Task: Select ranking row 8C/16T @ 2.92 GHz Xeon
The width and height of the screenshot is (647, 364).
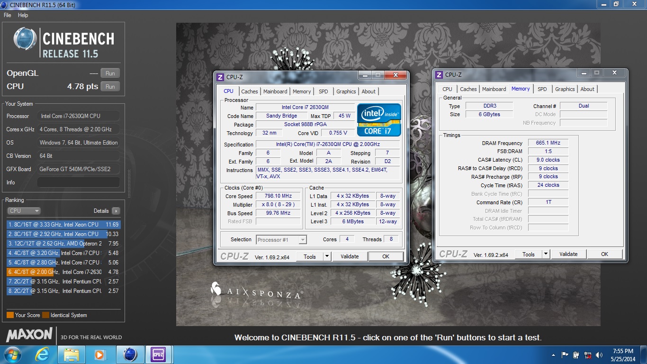Action: click(x=63, y=234)
